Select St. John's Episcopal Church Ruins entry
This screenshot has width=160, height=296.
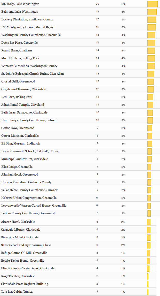(33, 74)
